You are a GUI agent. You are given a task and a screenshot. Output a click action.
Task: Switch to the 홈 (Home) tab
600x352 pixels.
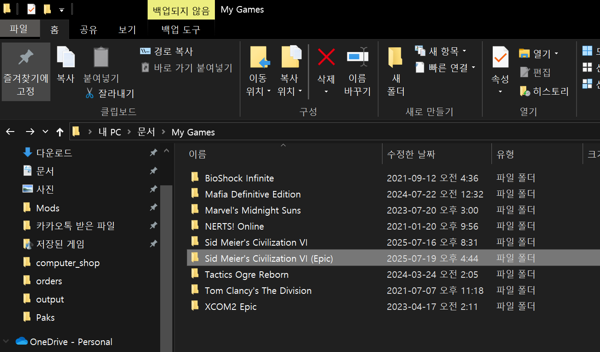(54, 30)
